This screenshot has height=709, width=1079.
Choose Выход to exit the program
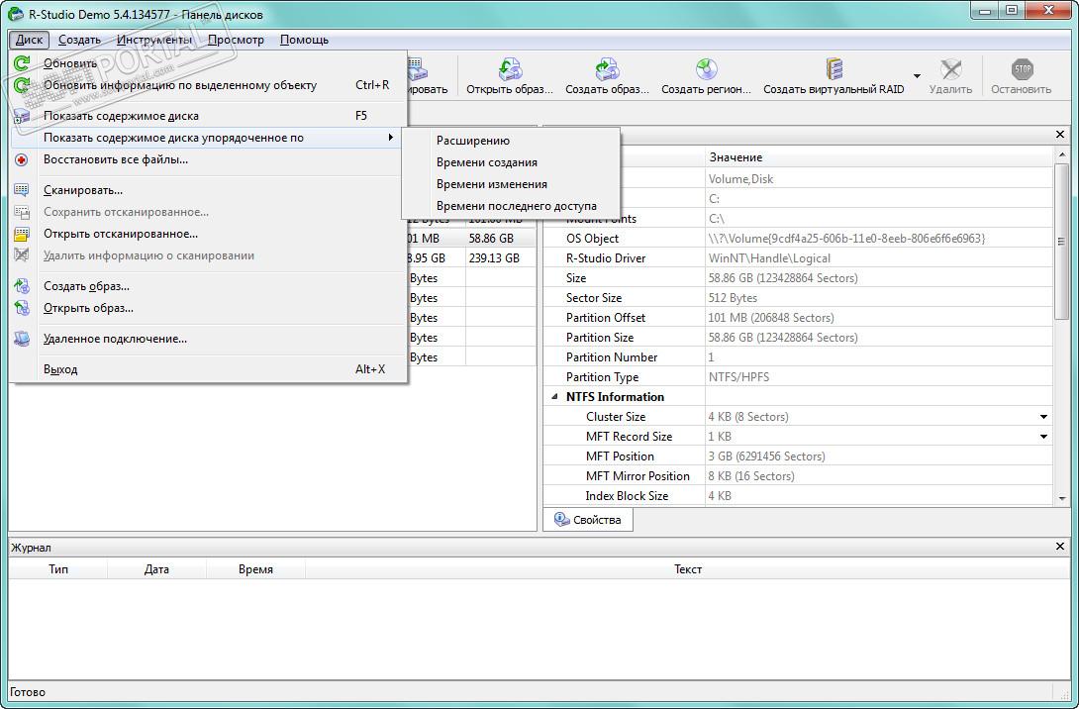(x=208, y=369)
